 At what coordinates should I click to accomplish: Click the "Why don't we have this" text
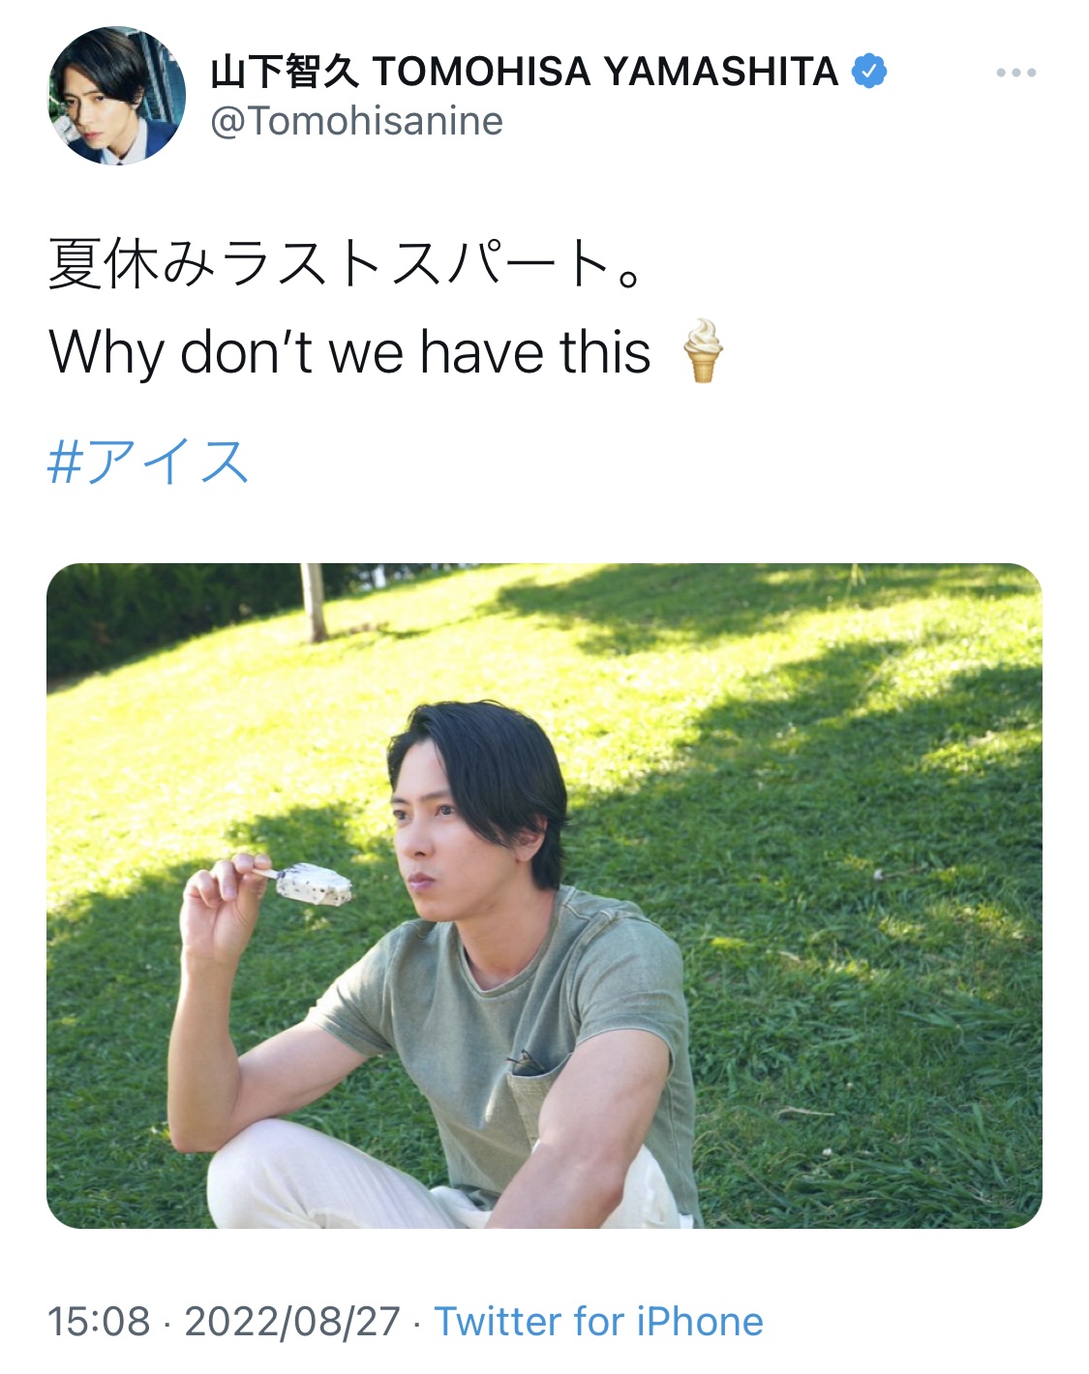[x=349, y=351]
